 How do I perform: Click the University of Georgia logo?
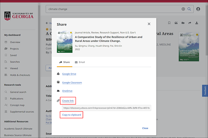click(19, 16)
